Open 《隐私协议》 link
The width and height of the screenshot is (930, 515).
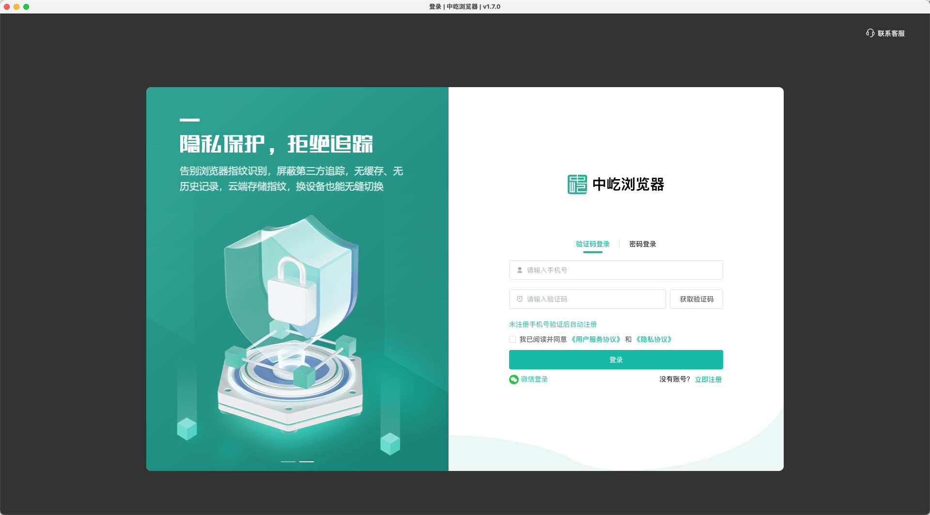tap(654, 339)
